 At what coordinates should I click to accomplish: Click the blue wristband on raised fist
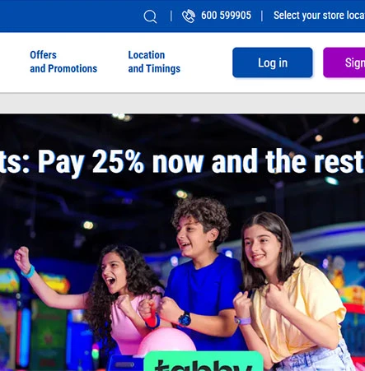28,271
